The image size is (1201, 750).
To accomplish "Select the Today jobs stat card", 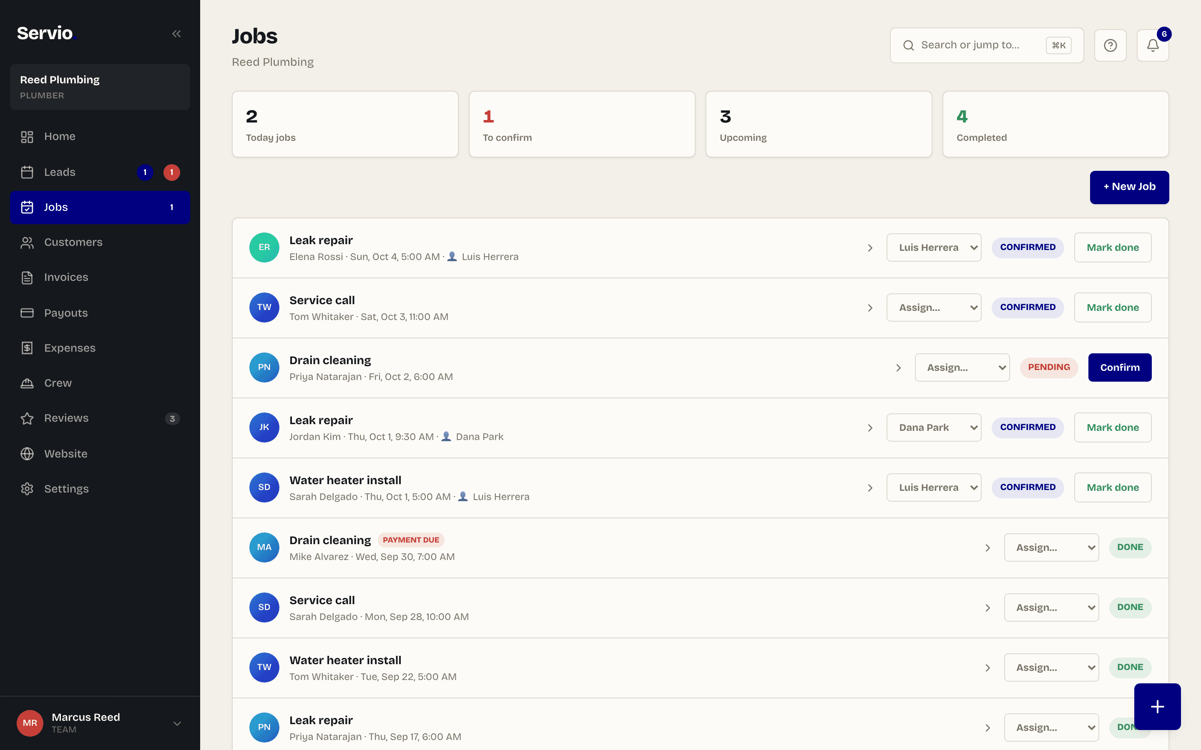I will 345,124.
